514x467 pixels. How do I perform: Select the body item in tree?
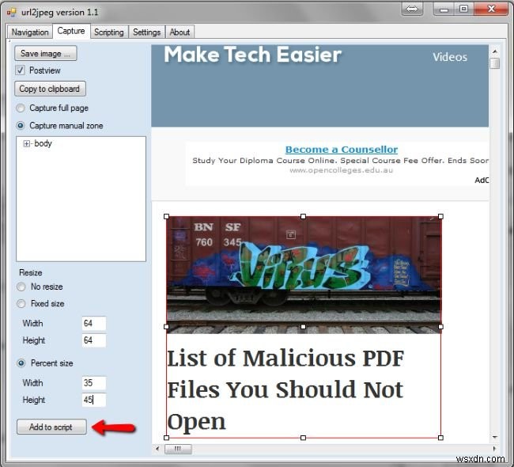[43, 143]
